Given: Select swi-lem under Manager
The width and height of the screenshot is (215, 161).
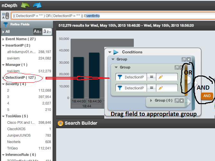Looking at the screenshot, I should (29, 71).
